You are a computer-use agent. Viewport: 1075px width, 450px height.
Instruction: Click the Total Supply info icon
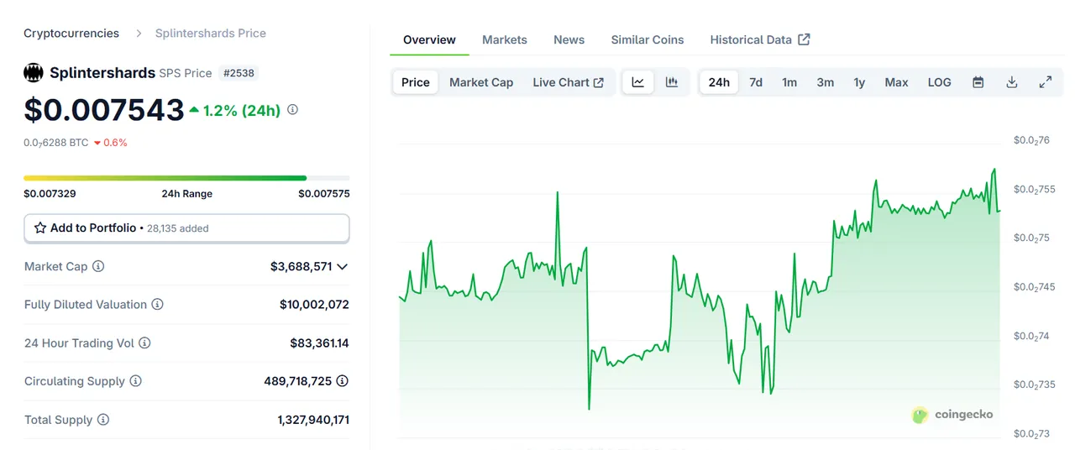click(103, 420)
